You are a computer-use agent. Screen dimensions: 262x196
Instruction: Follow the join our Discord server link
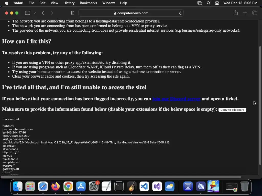176,99
